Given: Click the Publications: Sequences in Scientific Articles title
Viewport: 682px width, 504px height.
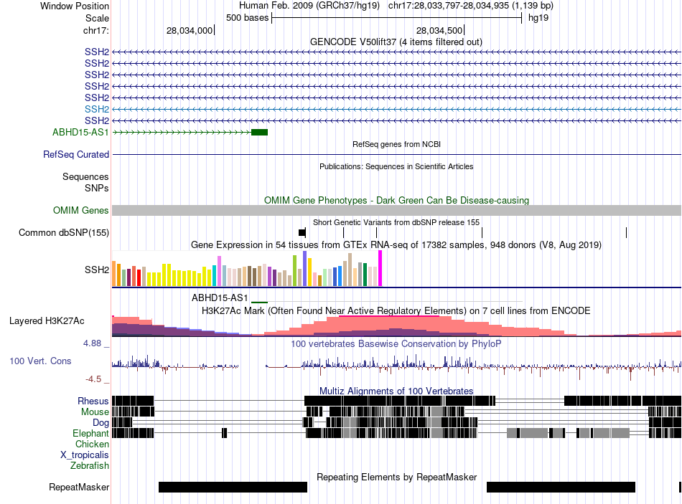Looking at the screenshot, I should 396,166.
